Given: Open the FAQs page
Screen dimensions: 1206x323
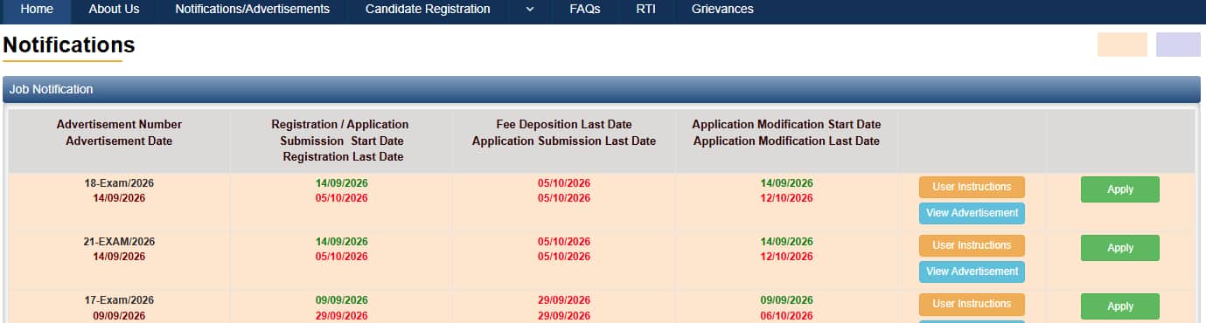Looking at the screenshot, I should 584,10.
